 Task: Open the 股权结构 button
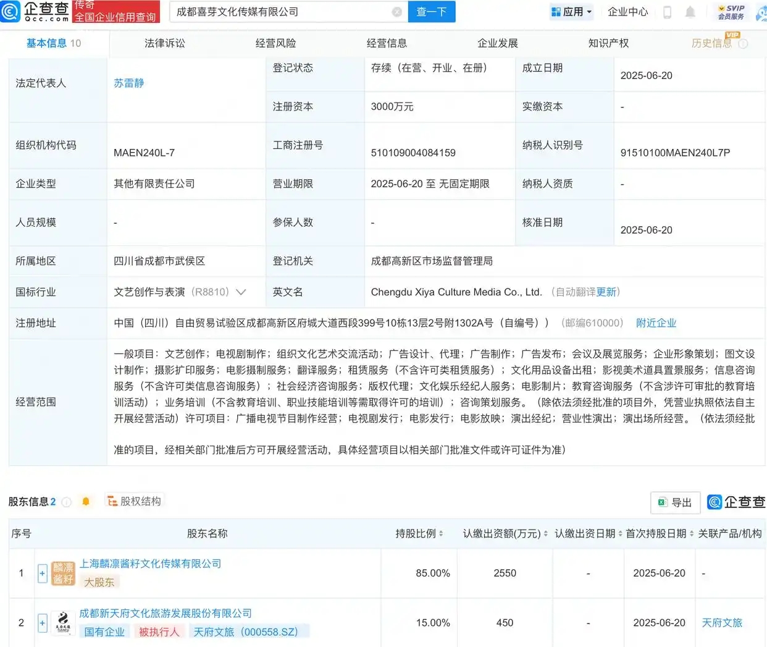[134, 501]
